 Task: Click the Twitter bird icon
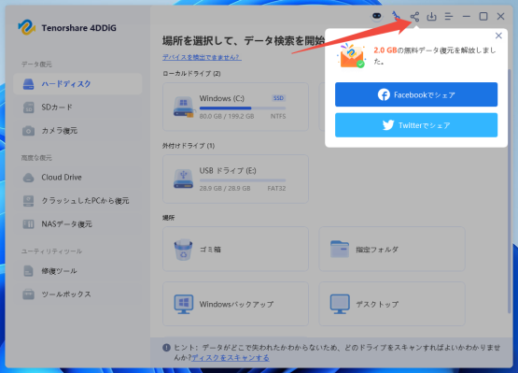click(388, 125)
